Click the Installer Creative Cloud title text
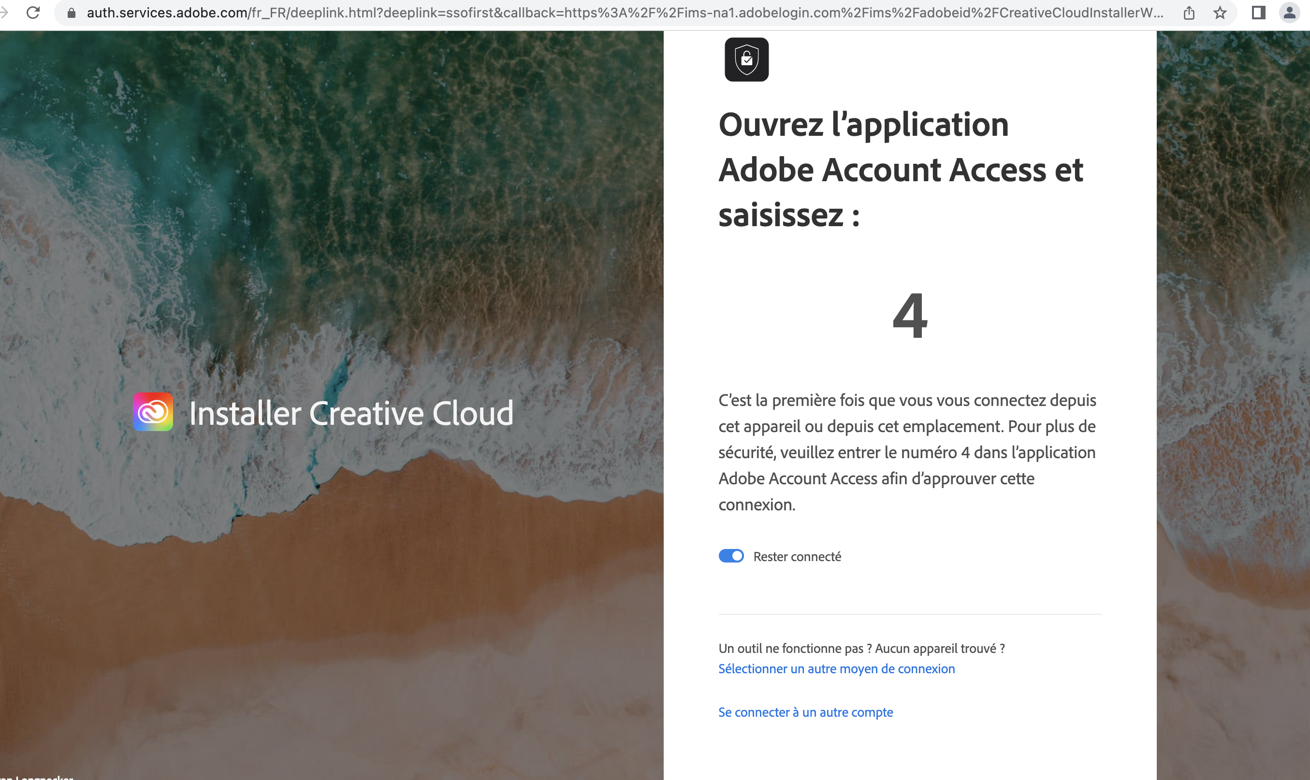Image resolution: width=1310 pixels, height=780 pixels. click(x=351, y=413)
